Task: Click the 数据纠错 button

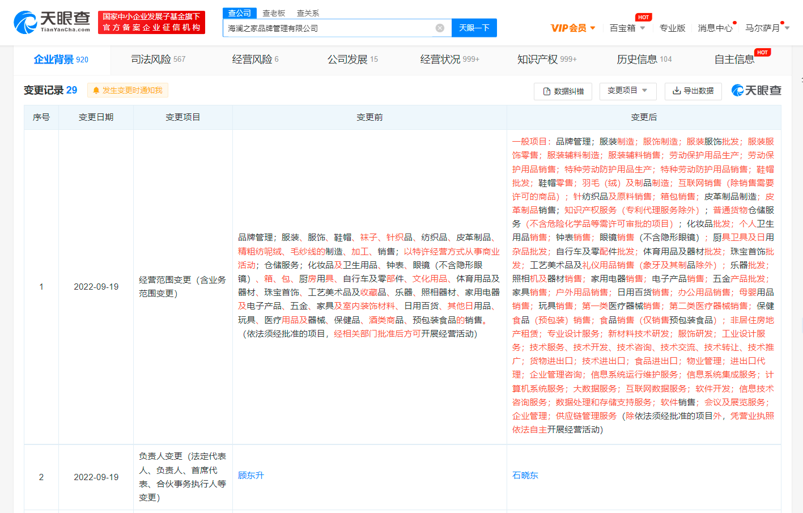Action: [x=563, y=91]
